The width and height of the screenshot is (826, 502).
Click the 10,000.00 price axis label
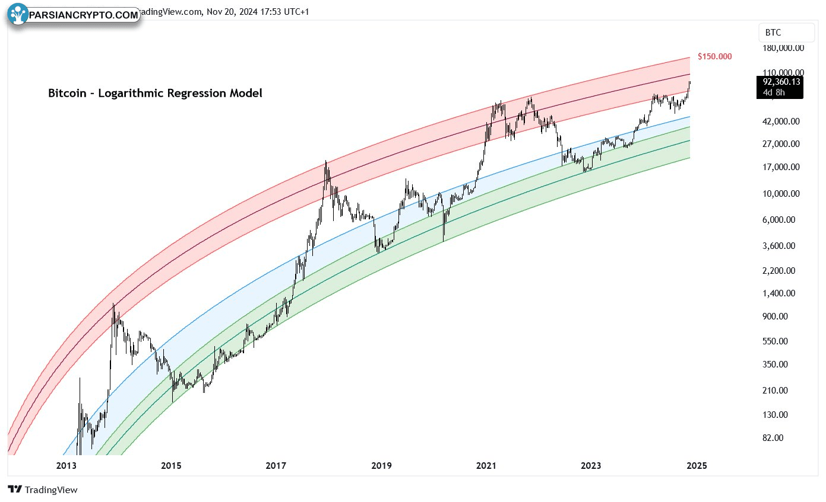780,194
